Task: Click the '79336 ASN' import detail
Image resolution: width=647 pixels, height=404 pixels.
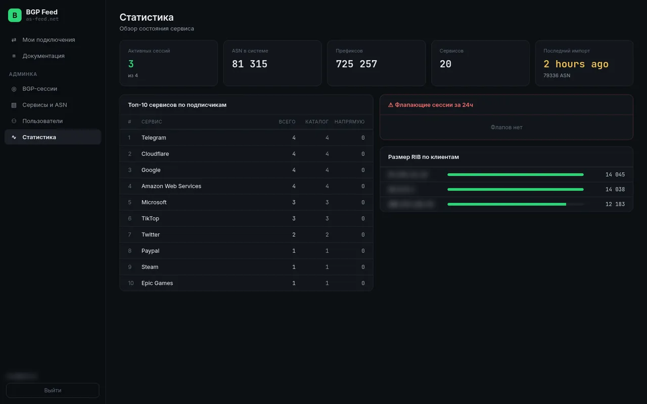Action: pos(557,76)
